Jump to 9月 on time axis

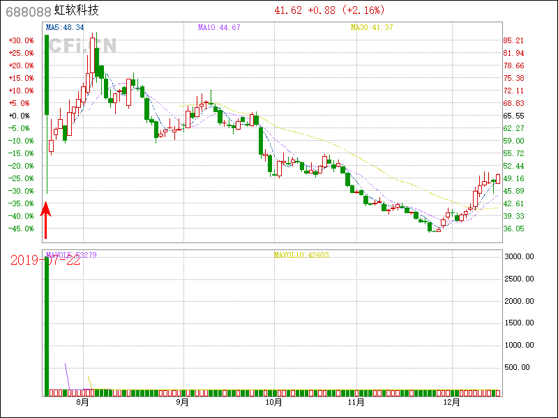183,403
